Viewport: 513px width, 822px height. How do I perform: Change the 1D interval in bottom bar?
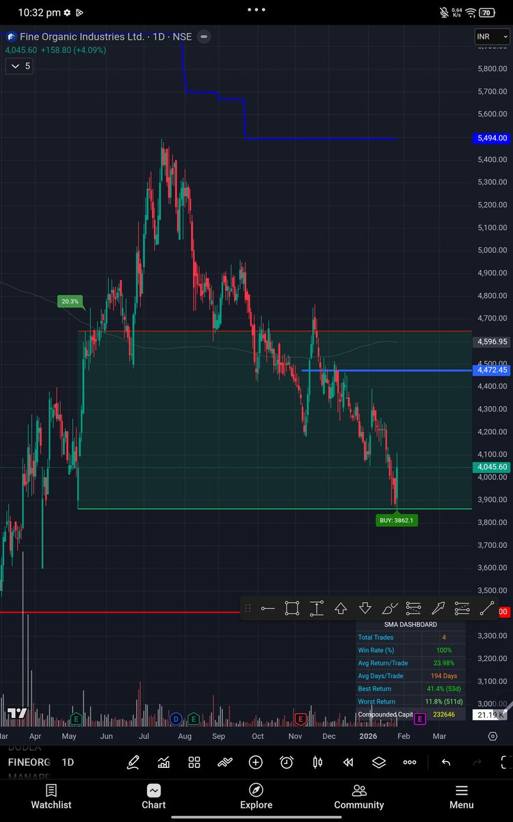point(68,762)
